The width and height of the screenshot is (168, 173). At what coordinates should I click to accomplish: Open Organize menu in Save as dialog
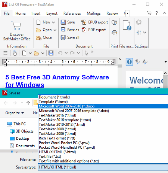click(x=15, y=113)
